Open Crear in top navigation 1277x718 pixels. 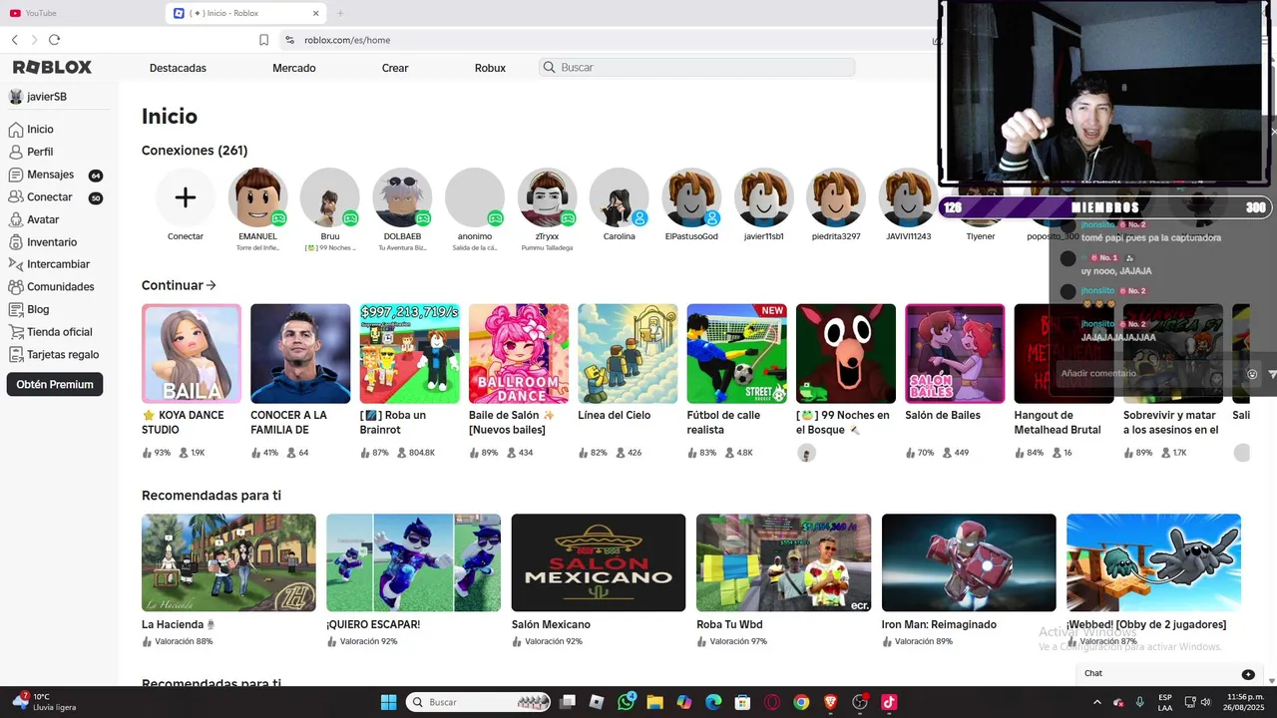coord(395,68)
